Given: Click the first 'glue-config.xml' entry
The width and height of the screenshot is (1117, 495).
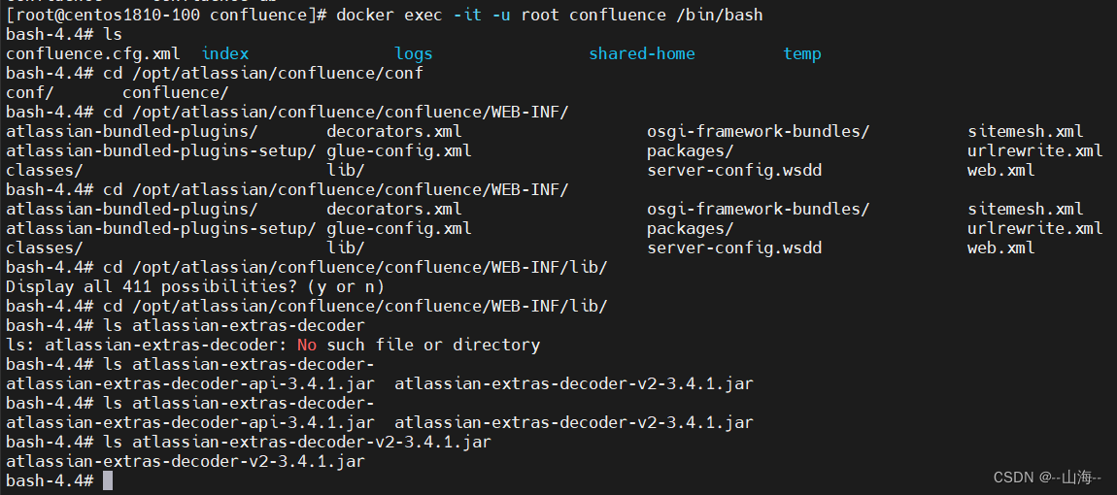Looking at the screenshot, I should point(399,151).
